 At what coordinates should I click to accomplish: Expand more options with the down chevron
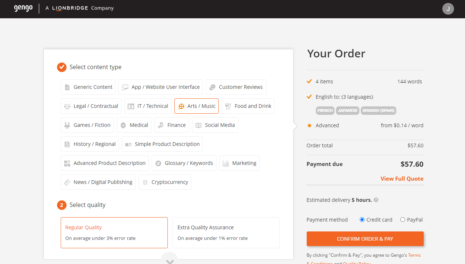(169, 260)
